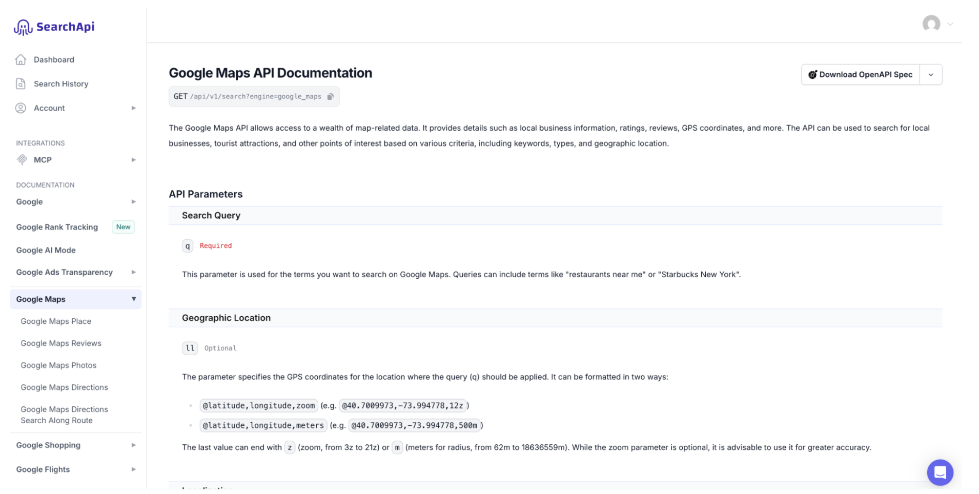Open Google Maps Place docs
The image size is (979, 494).
point(56,321)
